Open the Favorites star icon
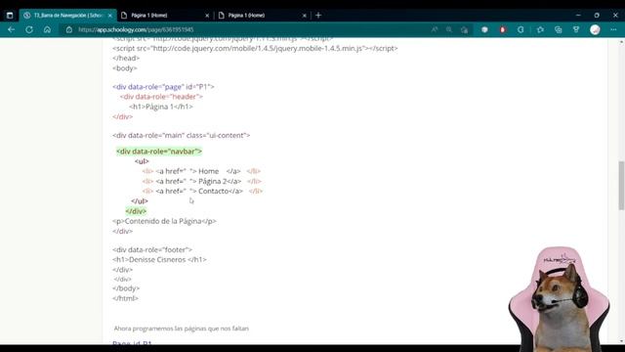Screen dimensions: 625x352 540,29
